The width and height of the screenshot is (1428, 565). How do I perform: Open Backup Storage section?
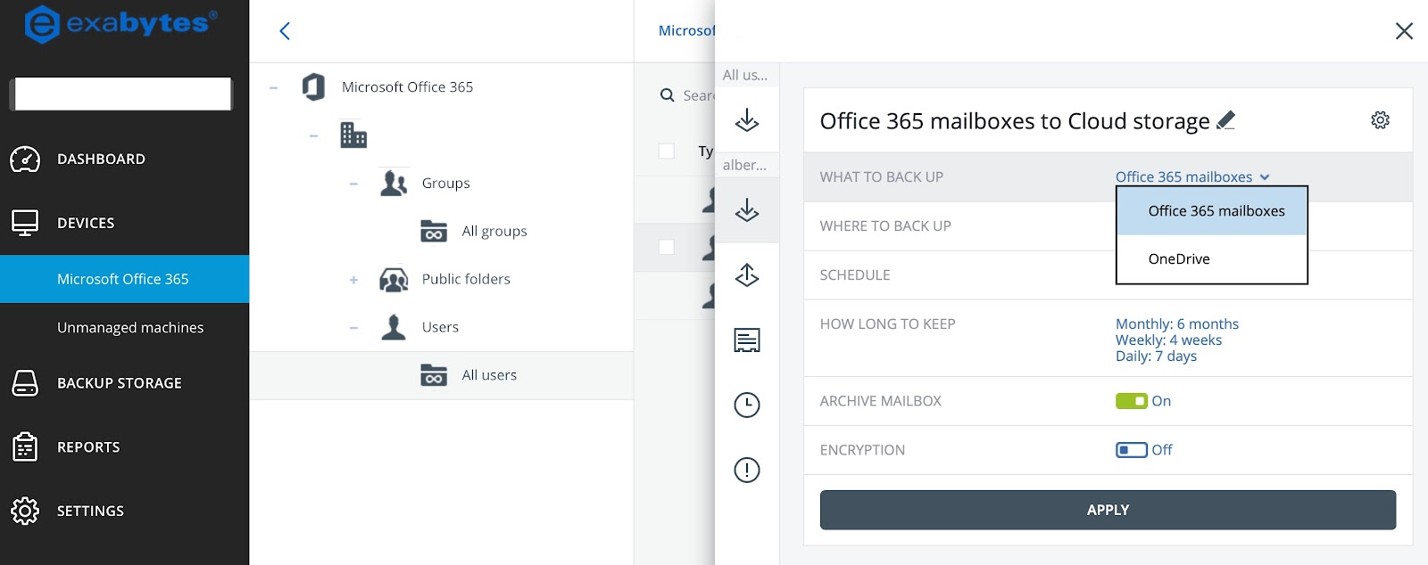tap(120, 383)
